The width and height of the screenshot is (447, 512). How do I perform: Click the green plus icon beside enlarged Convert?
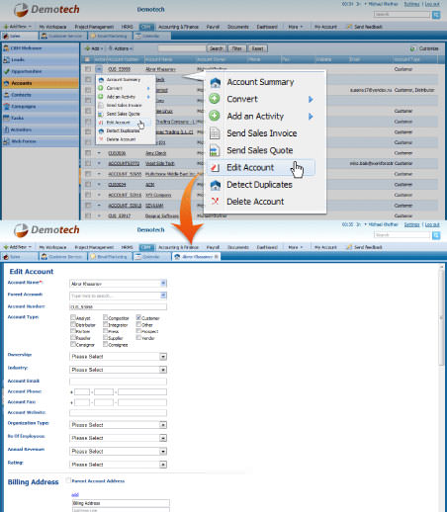[215, 99]
